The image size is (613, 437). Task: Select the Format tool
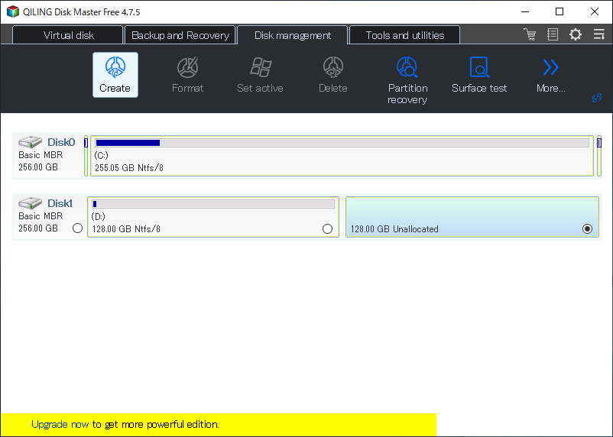pyautogui.click(x=188, y=75)
